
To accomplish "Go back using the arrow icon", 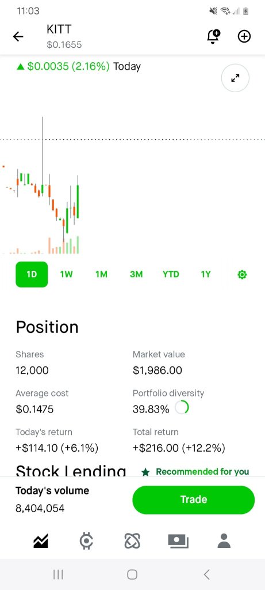I will pyautogui.click(x=18, y=36).
